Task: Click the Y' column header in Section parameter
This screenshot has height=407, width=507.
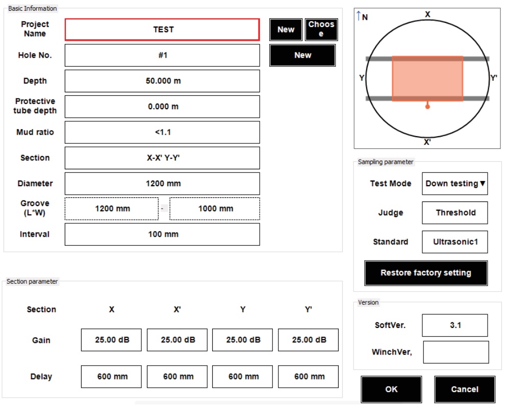Action: 309,310
